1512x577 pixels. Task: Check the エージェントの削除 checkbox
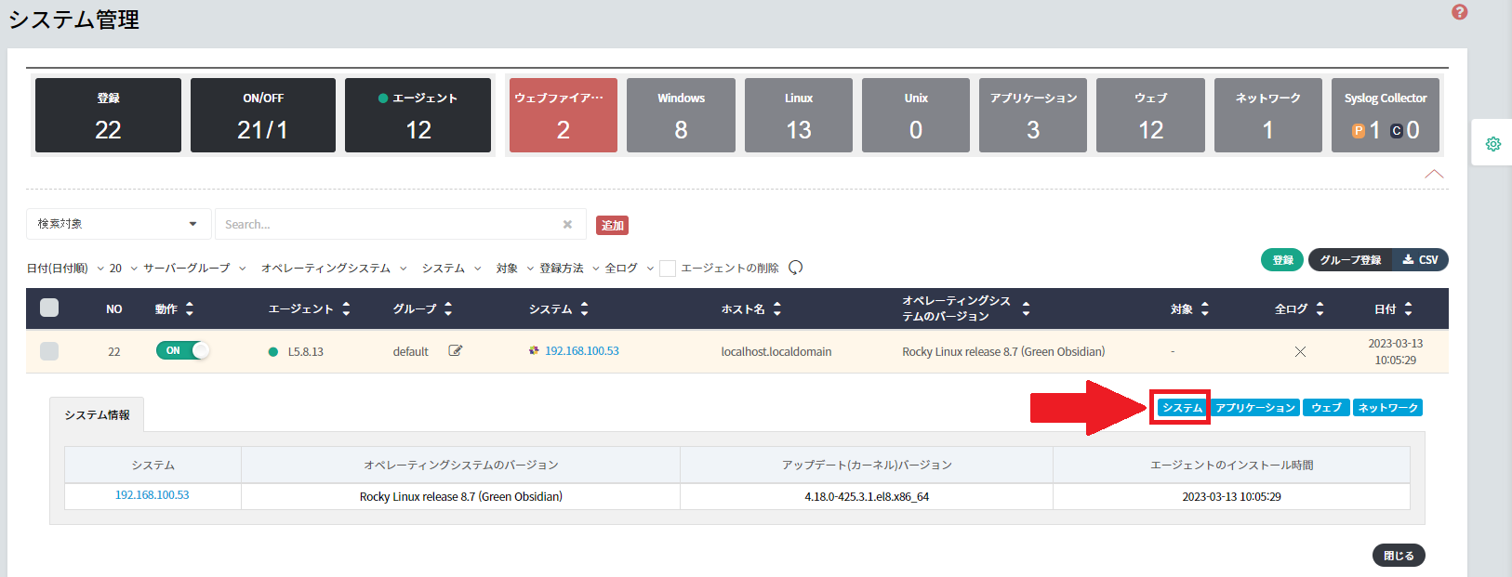pos(668,269)
